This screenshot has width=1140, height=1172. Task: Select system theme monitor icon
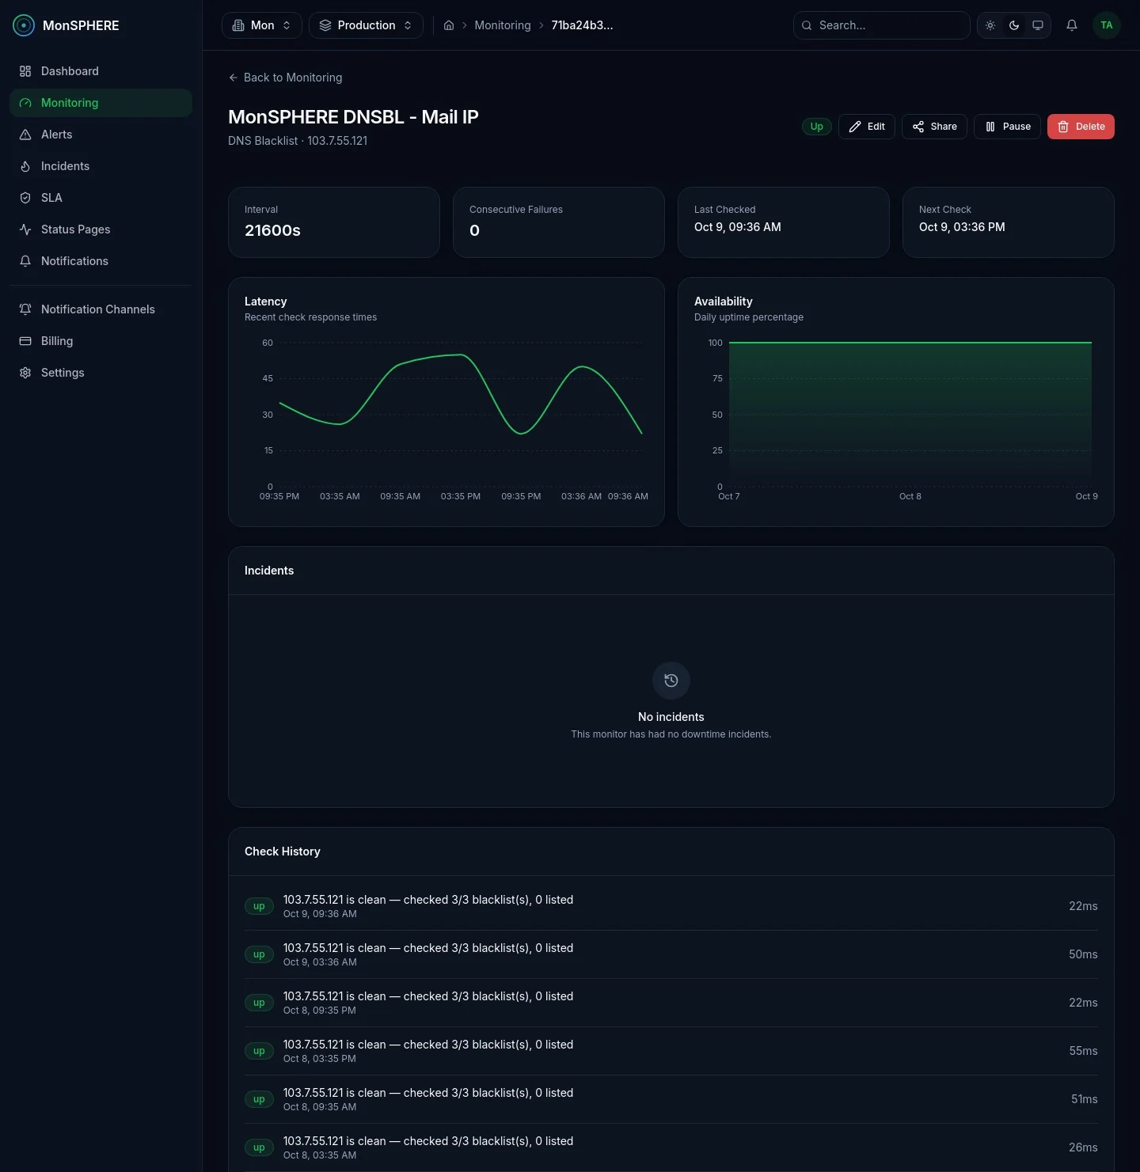[x=1038, y=25]
